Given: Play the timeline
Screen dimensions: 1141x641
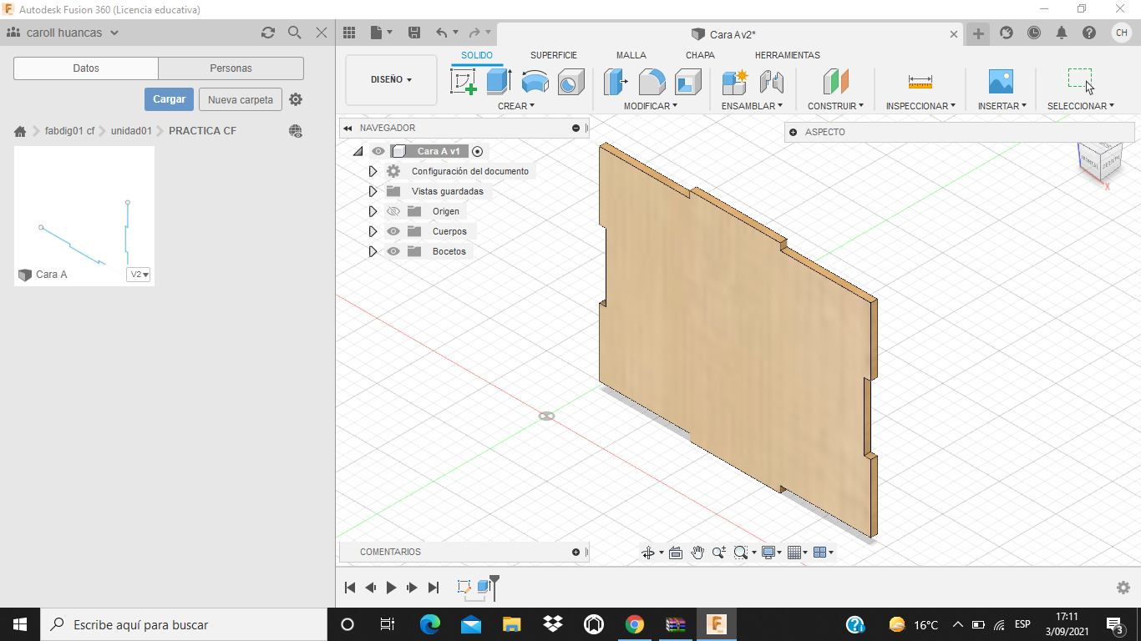Looking at the screenshot, I should click(391, 588).
